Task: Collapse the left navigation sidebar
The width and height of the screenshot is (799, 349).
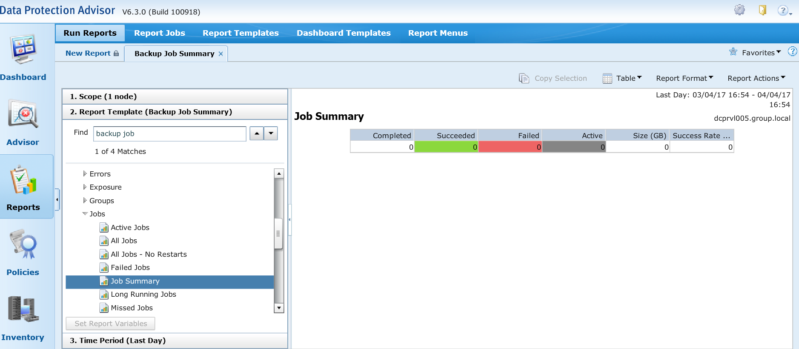Action: click(x=57, y=199)
